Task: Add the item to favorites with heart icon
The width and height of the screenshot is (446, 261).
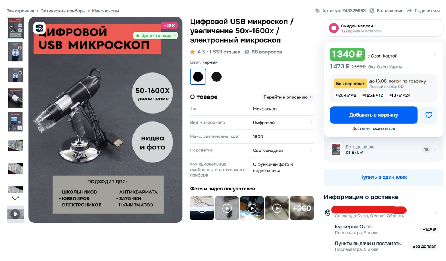Action: point(429,115)
